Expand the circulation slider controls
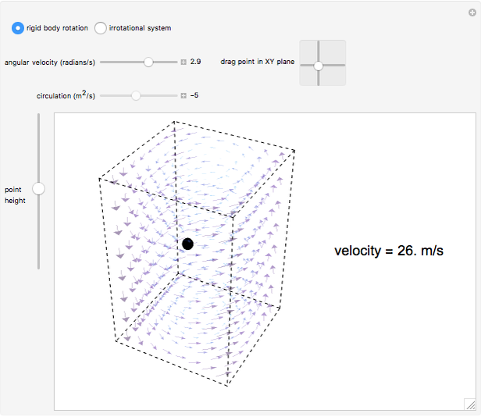481x417 pixels. click(183, 95)
